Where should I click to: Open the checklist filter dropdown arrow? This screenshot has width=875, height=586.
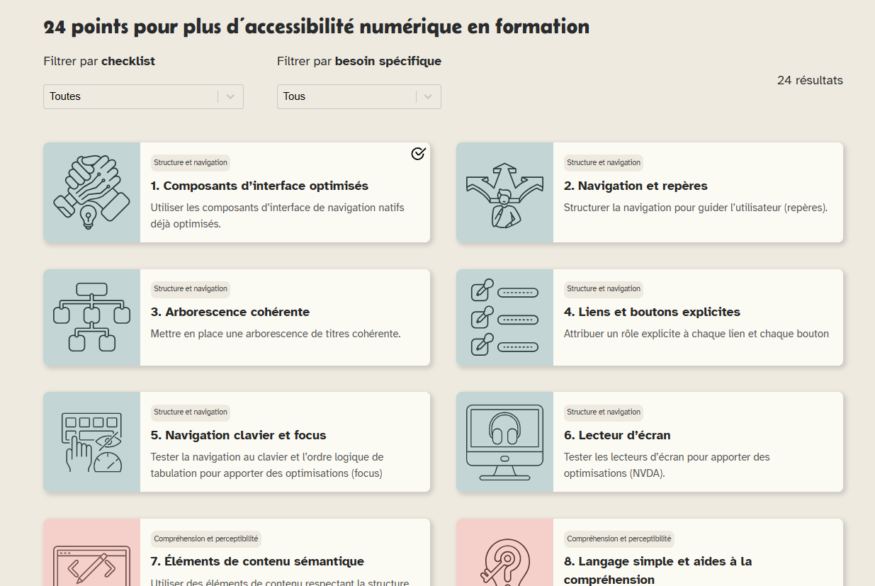click(230, 97)
